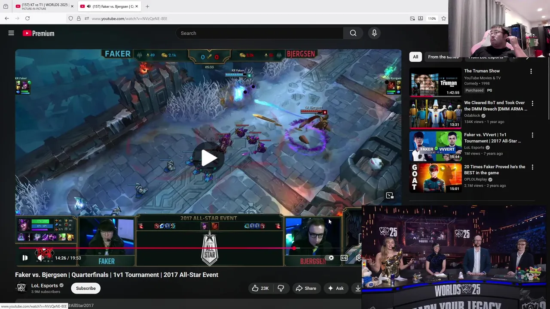Start voice search with microphone icon
Image resolution: width=550 pixels, height=309 pixels.
point(374,33)
